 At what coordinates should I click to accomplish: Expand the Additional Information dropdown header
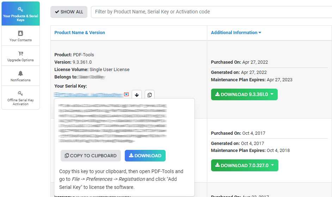tap(236, 33)
